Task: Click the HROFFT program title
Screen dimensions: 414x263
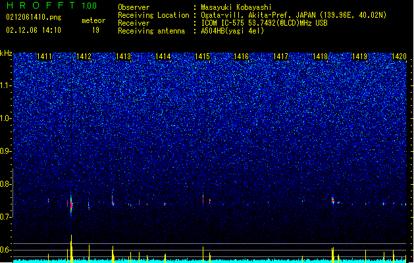Action: tap(41, 5)
